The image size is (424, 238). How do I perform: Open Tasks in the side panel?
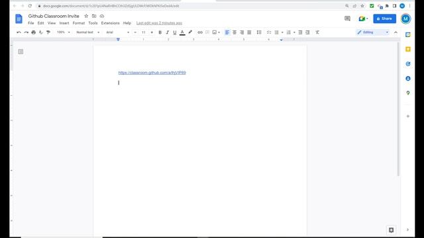coord(408,64)
